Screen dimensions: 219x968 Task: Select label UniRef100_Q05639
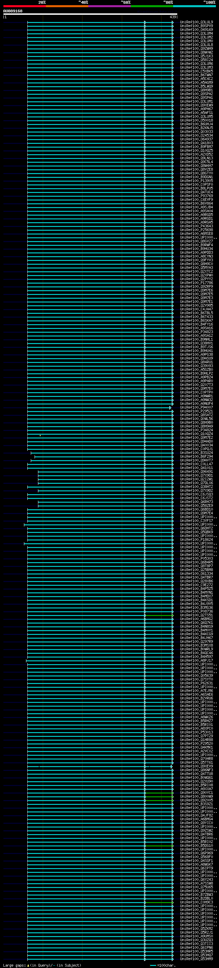[x=196, y=676]
